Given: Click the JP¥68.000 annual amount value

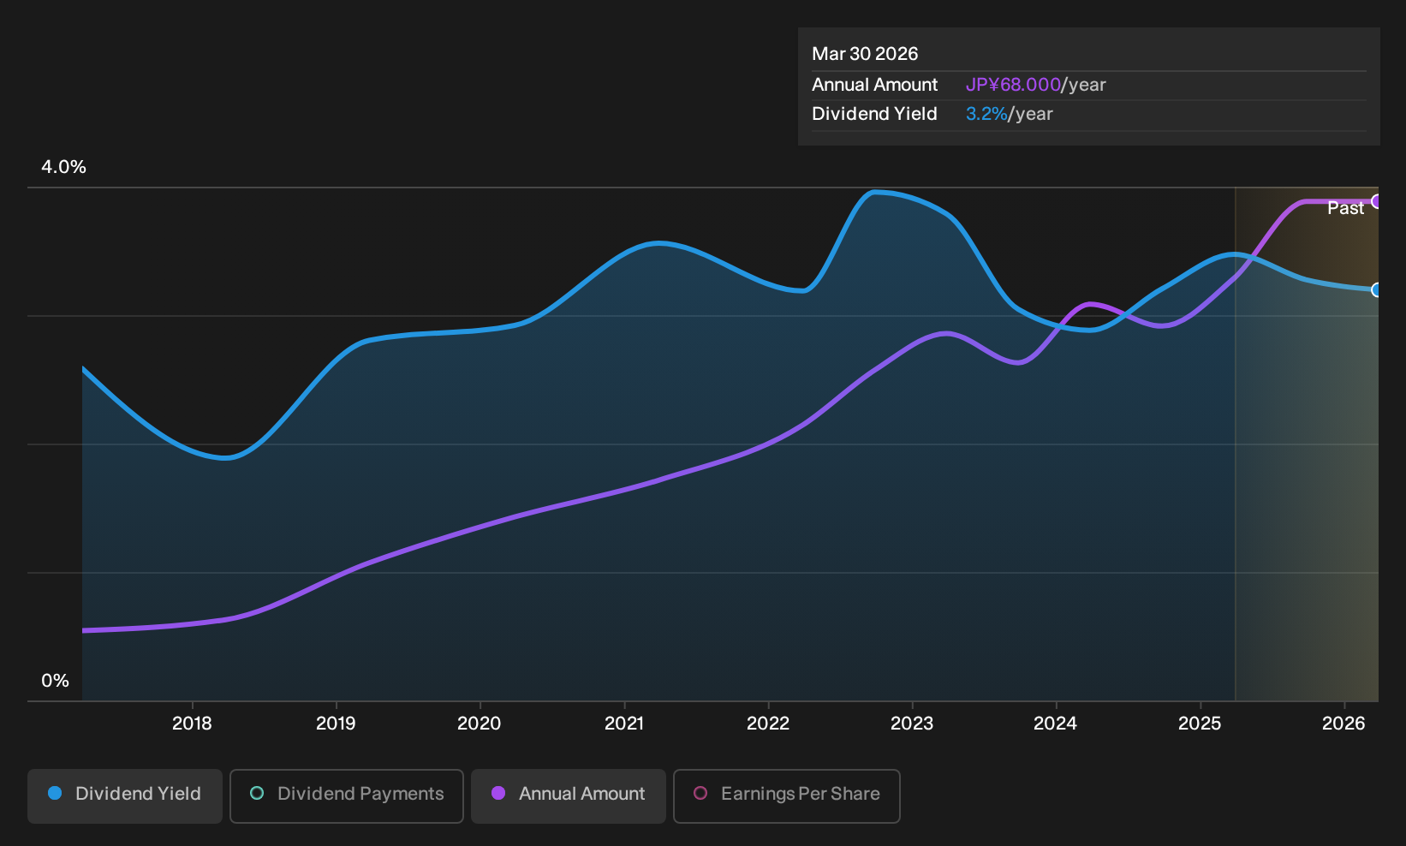Looking at the screenshot, I should coord(1013,85).
